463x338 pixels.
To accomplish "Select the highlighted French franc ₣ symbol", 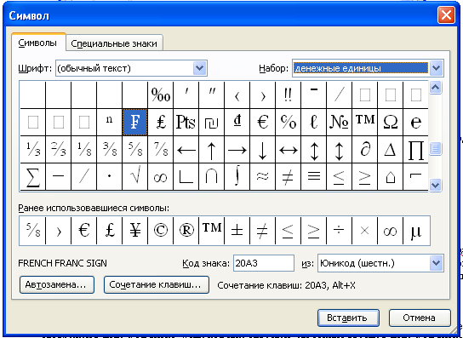I will coord(135,122).
